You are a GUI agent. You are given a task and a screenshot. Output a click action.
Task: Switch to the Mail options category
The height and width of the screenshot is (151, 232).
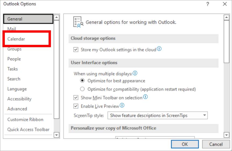12,29
